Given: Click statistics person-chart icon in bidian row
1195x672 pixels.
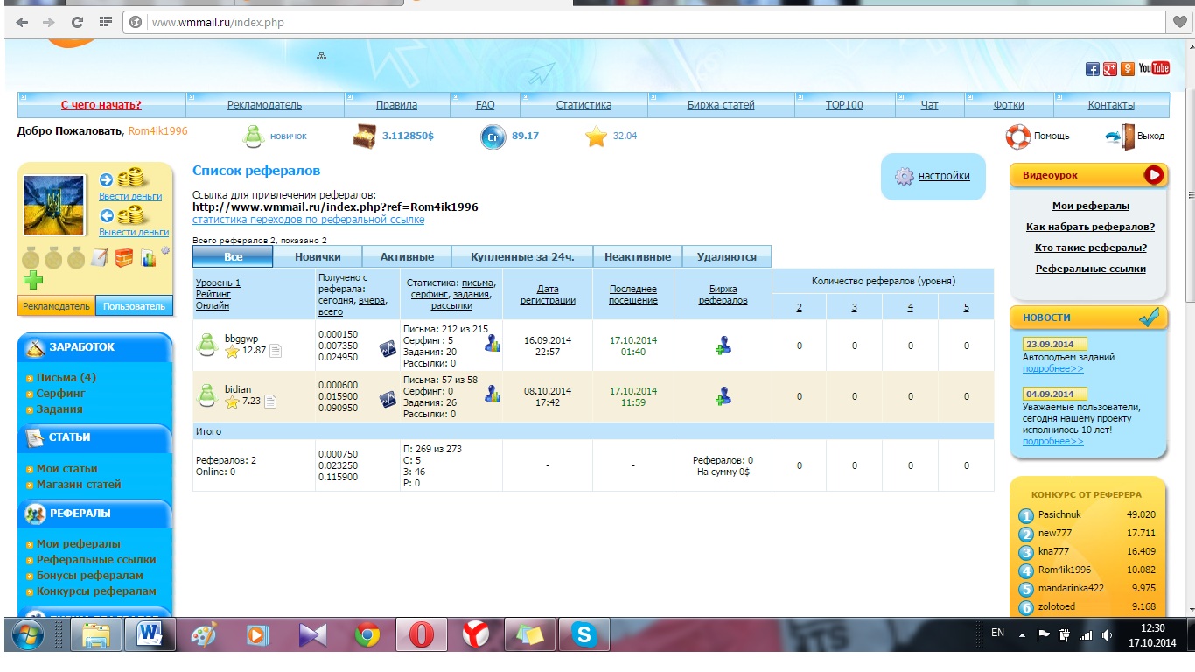Looking at the screenshot, I should 493,395.
